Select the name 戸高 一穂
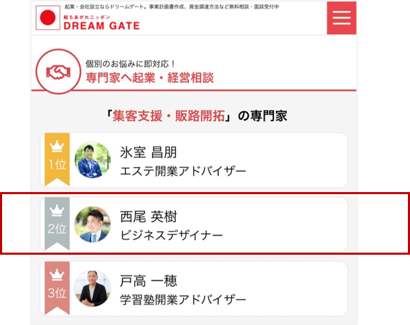The height and width of the screenshot is (325, 410). [149, 280]
